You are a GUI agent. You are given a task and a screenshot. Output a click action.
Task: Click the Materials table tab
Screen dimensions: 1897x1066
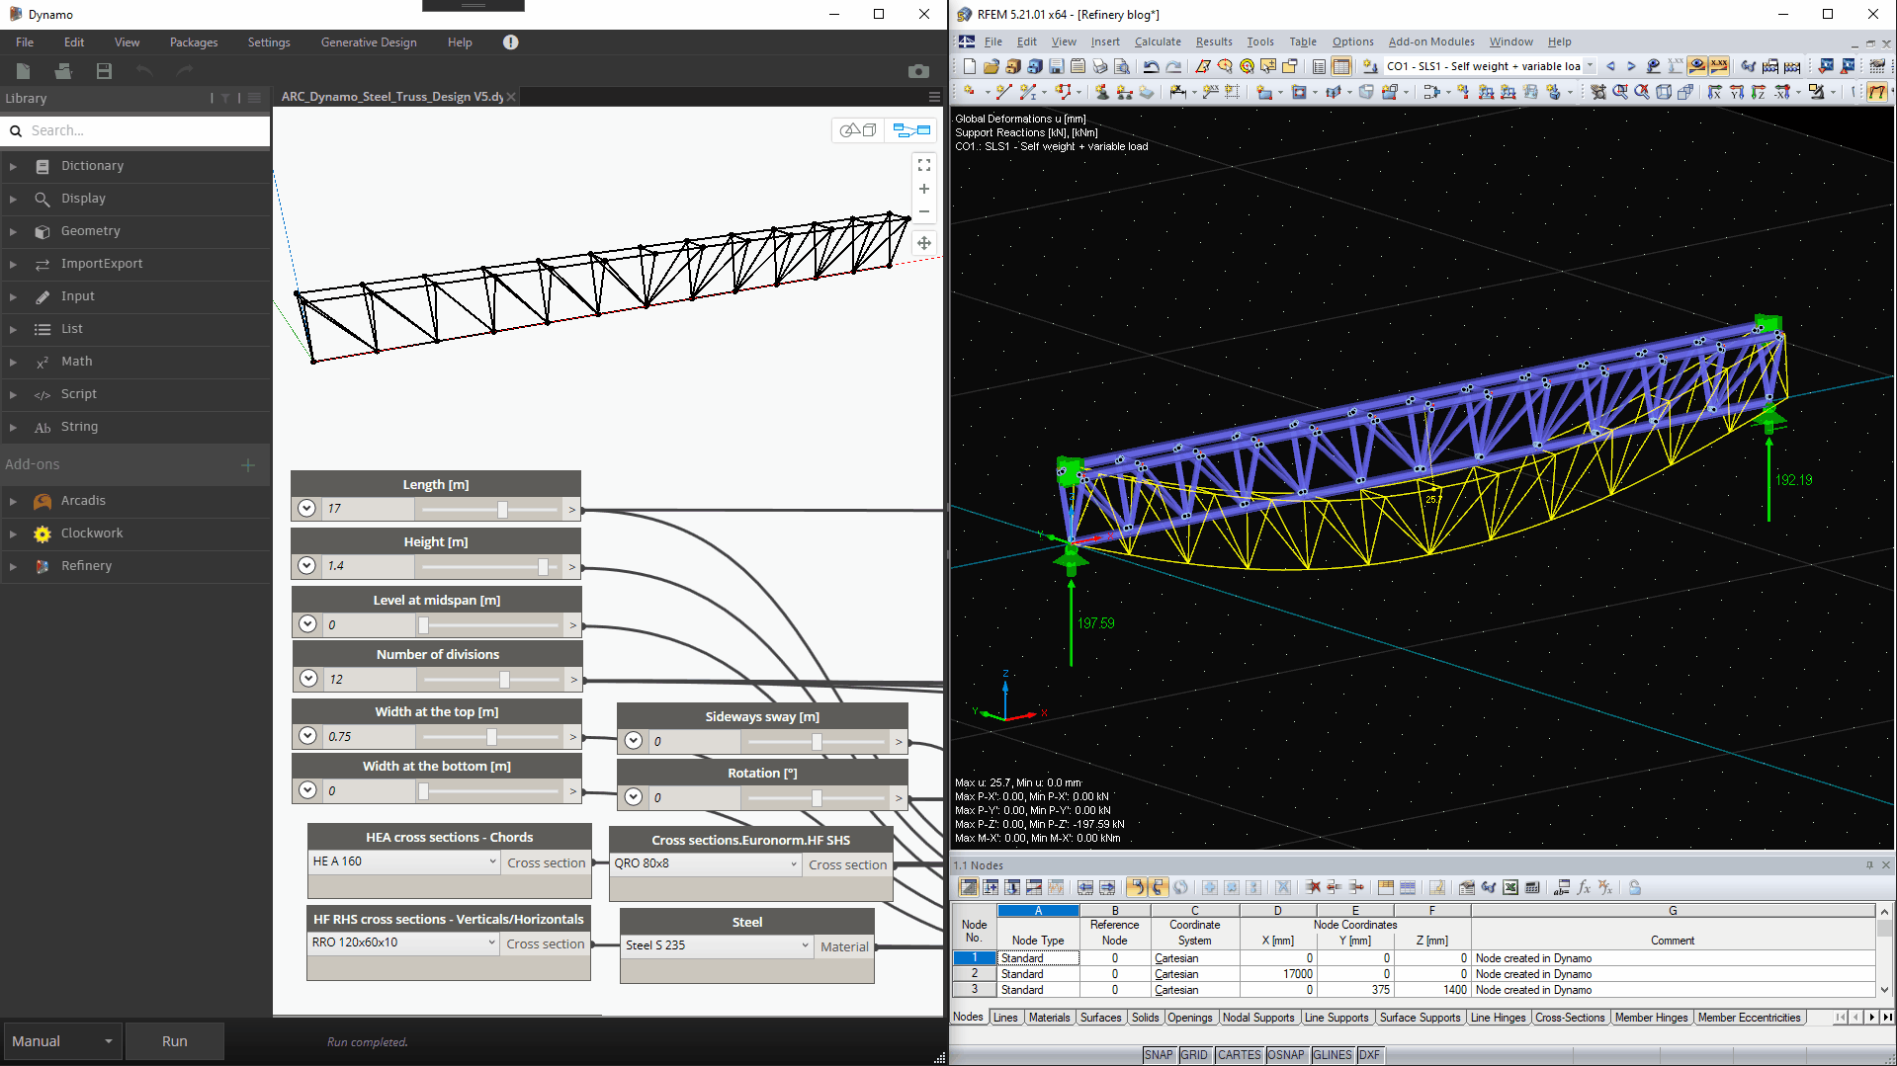tap(1049, 1018)
